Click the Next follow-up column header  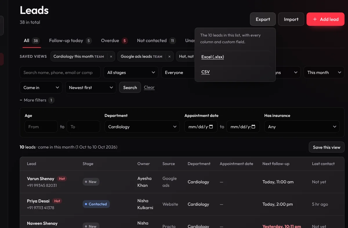pos(276,164)
